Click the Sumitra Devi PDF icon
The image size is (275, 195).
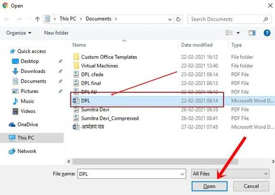coord(76,109)
